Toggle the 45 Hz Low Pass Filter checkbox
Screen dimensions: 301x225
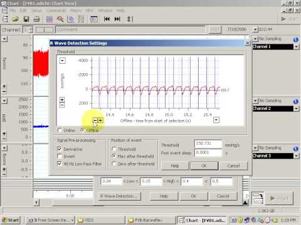[x=60, y=164]
